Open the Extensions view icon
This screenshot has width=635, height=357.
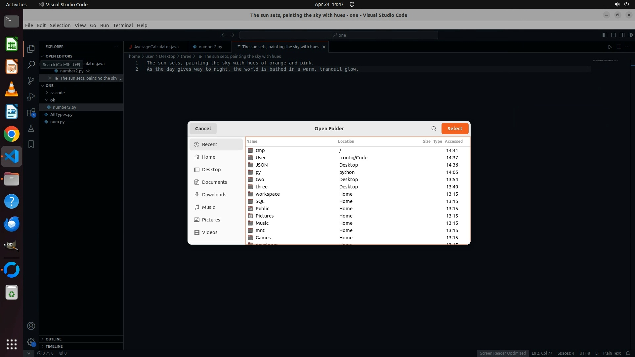pos(31,113)
